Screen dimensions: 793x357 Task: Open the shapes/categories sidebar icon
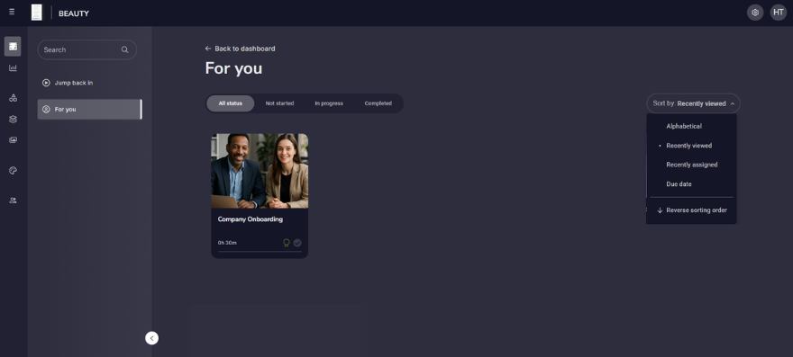(x=14, y=98)
